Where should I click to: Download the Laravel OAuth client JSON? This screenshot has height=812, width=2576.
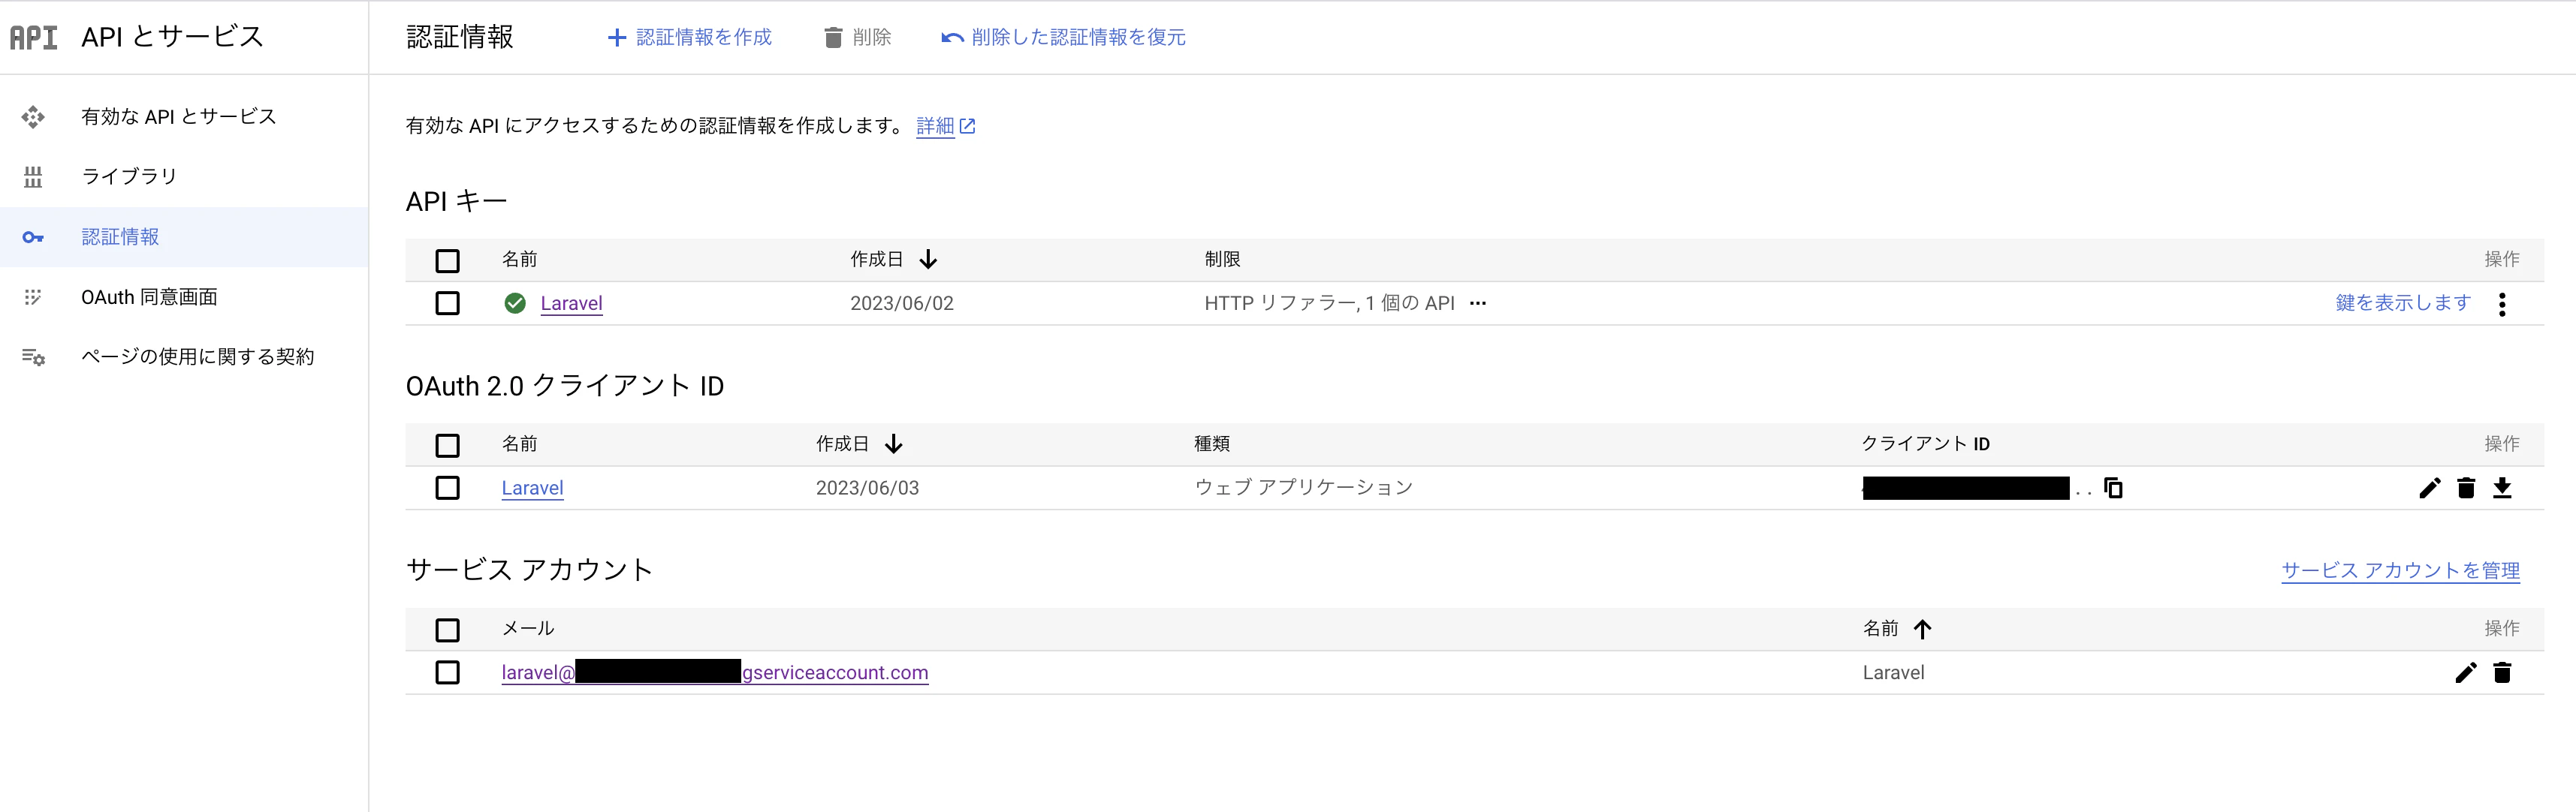click(x=2502, y=487)
